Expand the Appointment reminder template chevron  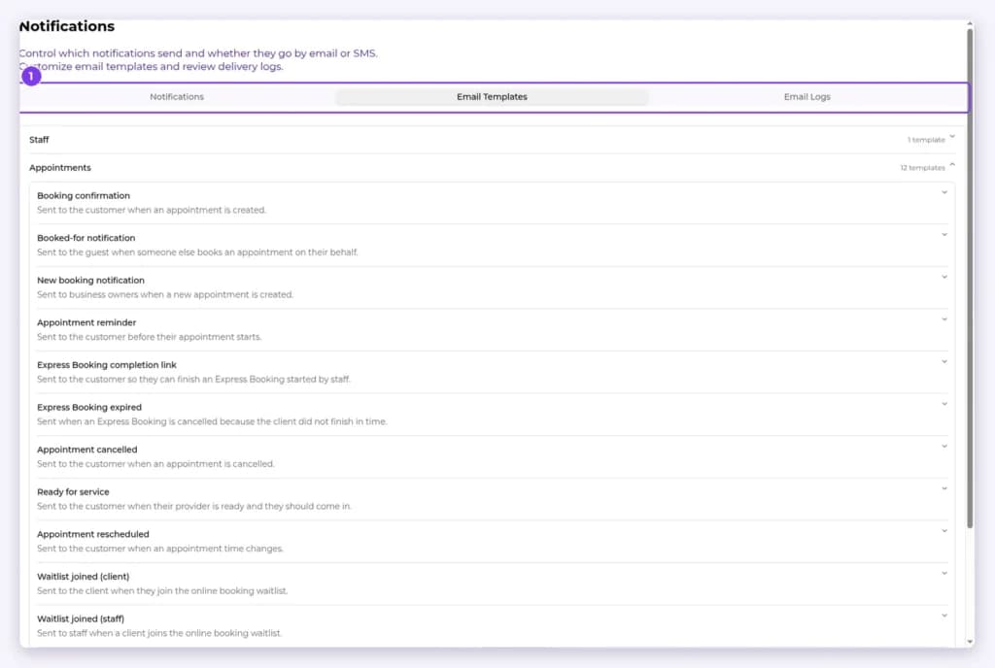944,319
